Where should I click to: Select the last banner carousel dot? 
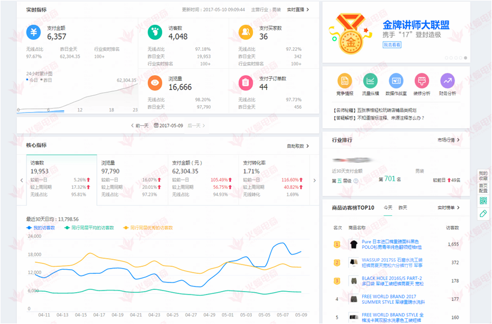465,58
